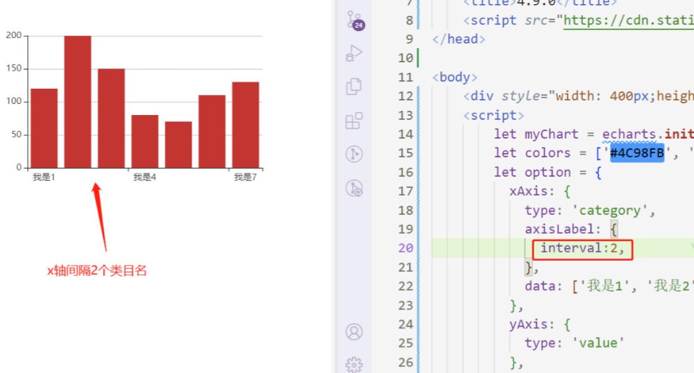Click the </head> closing tag
Image resolution: width=694 pixels, height=373 pixels.
[459, 39]
